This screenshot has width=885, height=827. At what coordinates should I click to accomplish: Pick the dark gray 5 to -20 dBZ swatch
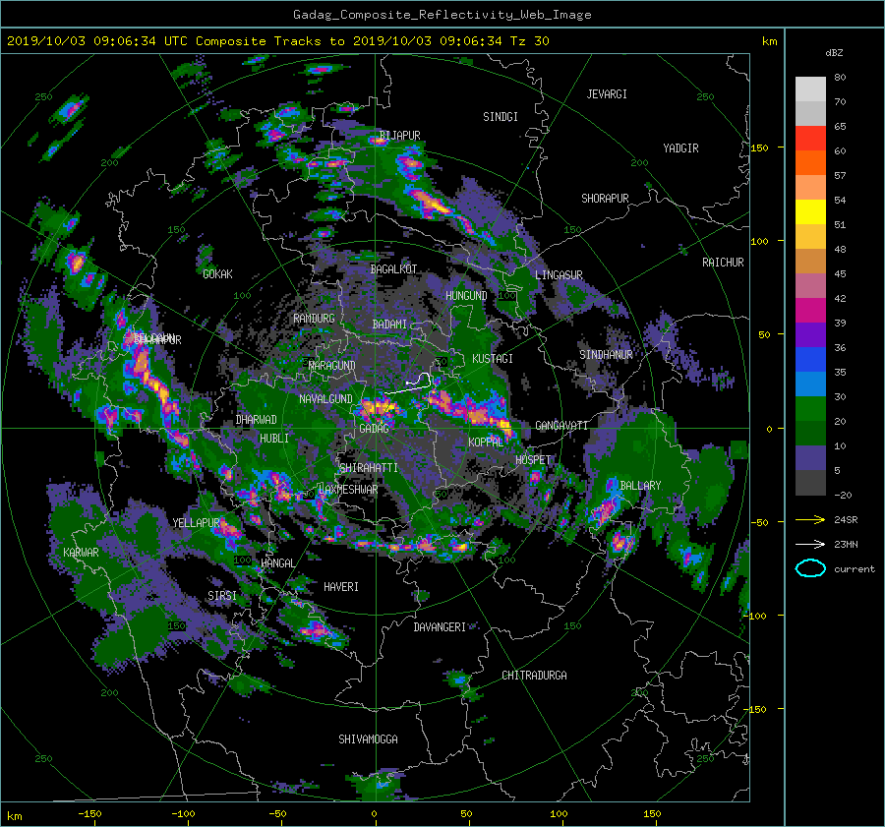pyautogui.click(x=810, y=482)
